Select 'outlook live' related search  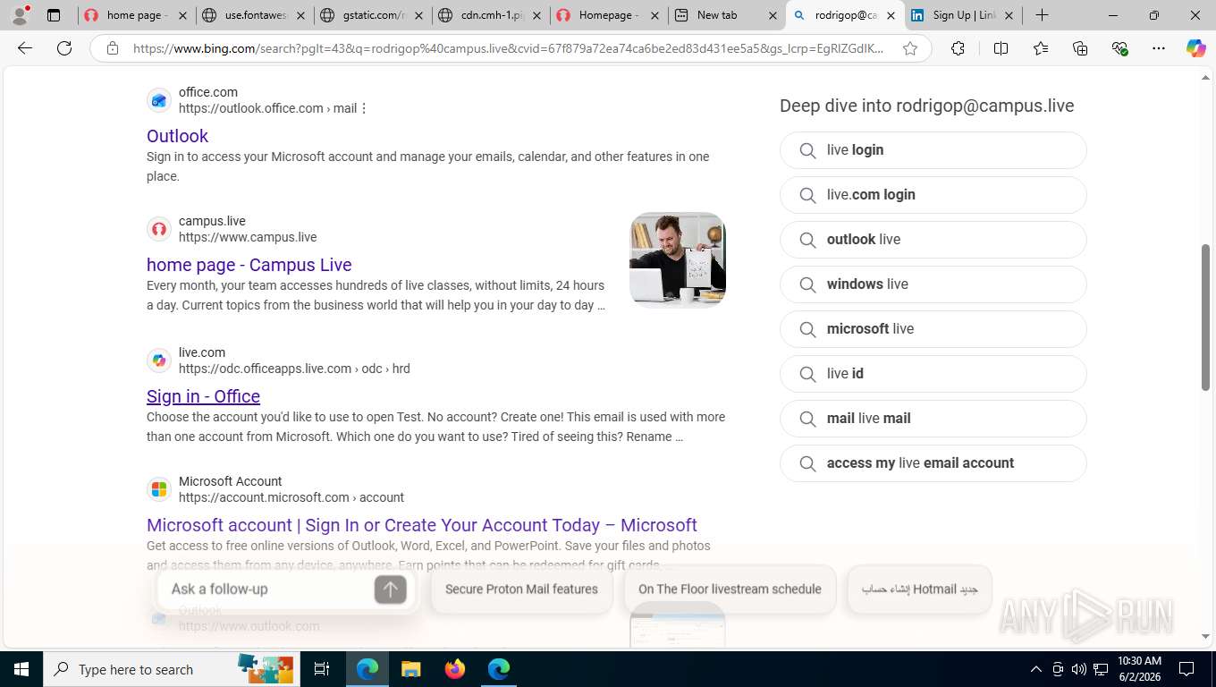[x=933, y=240]
